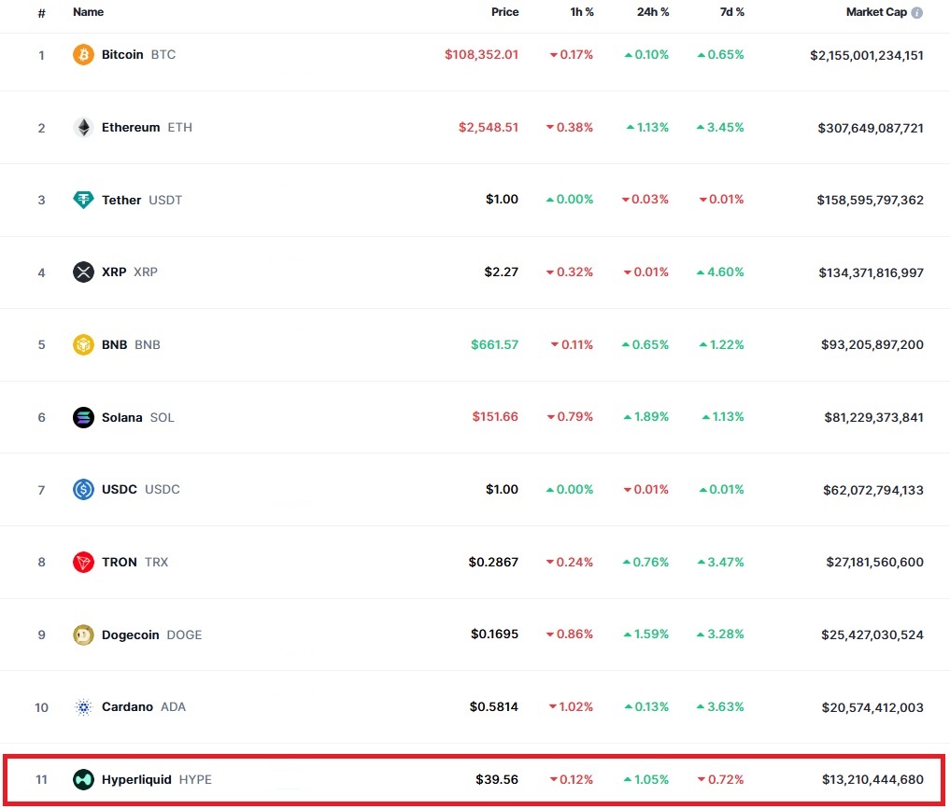Click the USDC logo icon
The image size is (950, 809).
pos(84,489)
